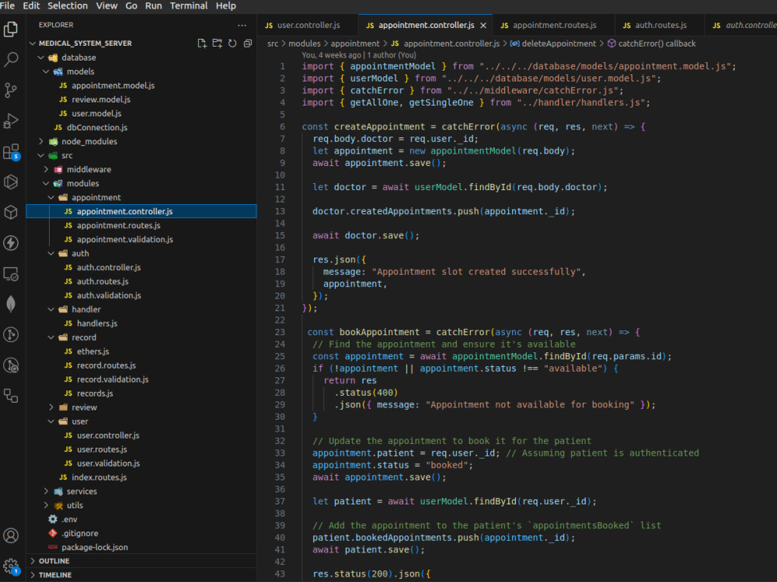Open the timer-like circular icon in activity bar
The height and width of the screenshot is (582, 777).
click(x=11, y=365)
